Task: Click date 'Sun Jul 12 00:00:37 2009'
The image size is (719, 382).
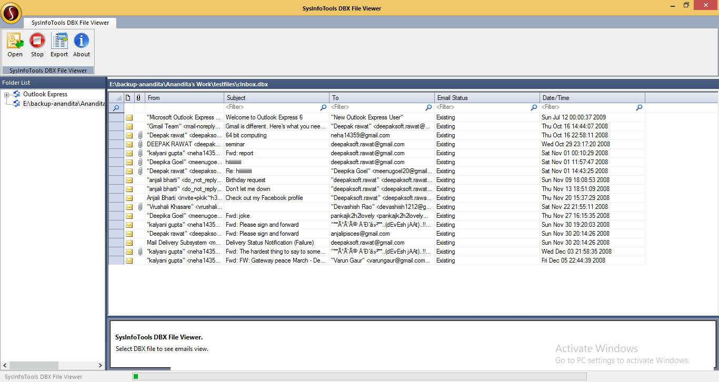Action: (593, 117)
